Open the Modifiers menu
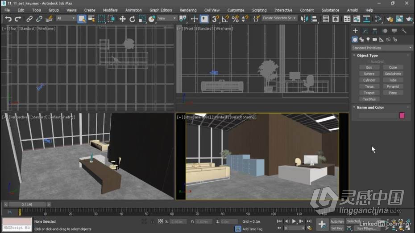This screenshot has width=415, height=233. [110, 10]
